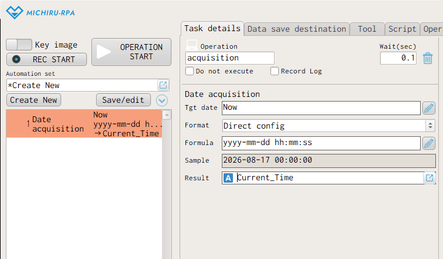
Task: Click the blue A variable icon
Action: point(228,178)
